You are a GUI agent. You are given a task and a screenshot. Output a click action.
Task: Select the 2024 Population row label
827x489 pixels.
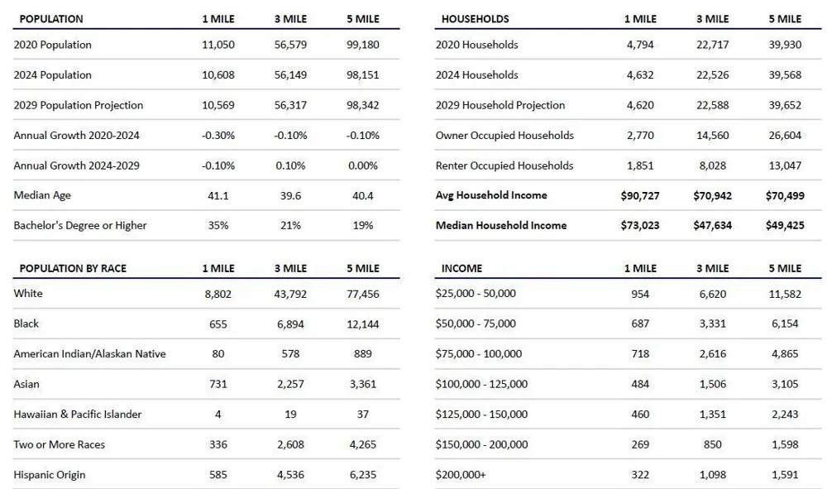pyautogui.click(x=53, y=75)
